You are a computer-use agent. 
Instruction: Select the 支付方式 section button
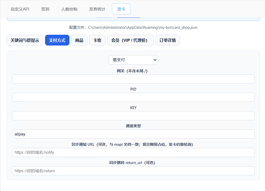point(57,40)
